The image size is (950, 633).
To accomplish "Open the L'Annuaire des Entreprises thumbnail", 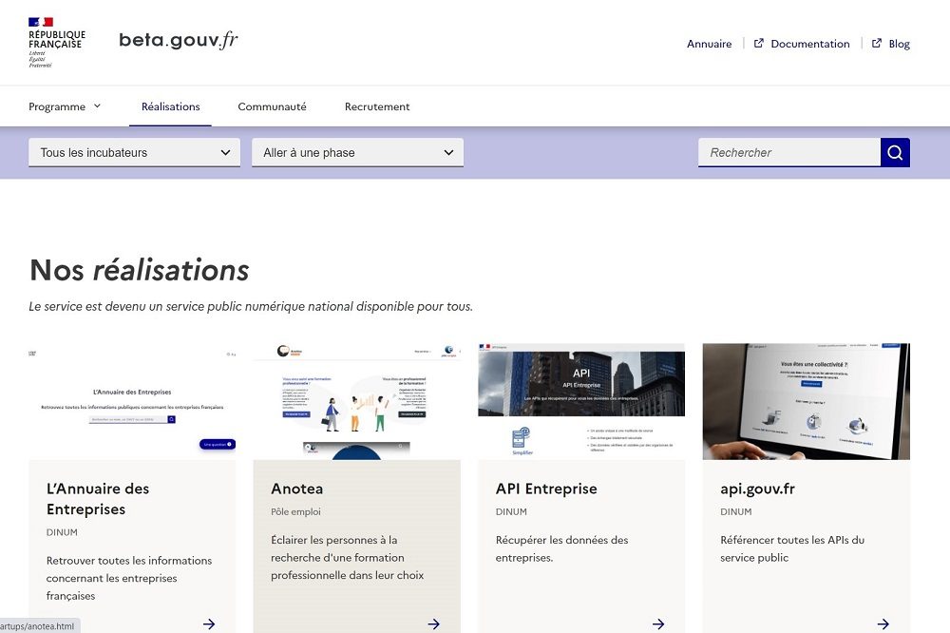I will pos(132,401).
